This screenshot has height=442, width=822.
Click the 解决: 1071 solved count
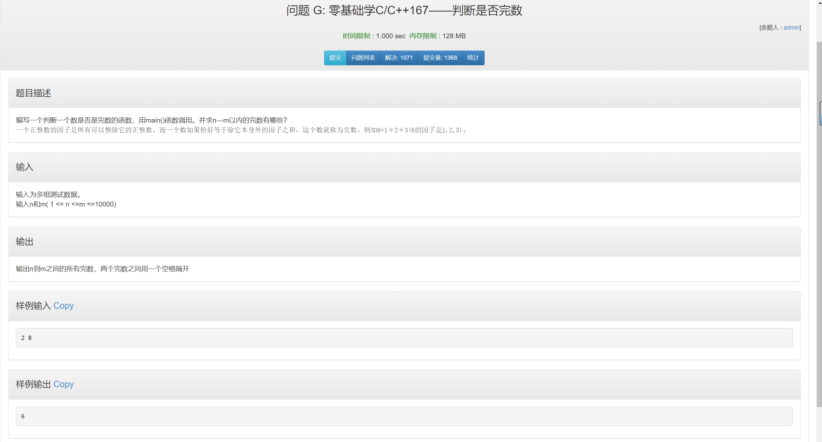398,58
